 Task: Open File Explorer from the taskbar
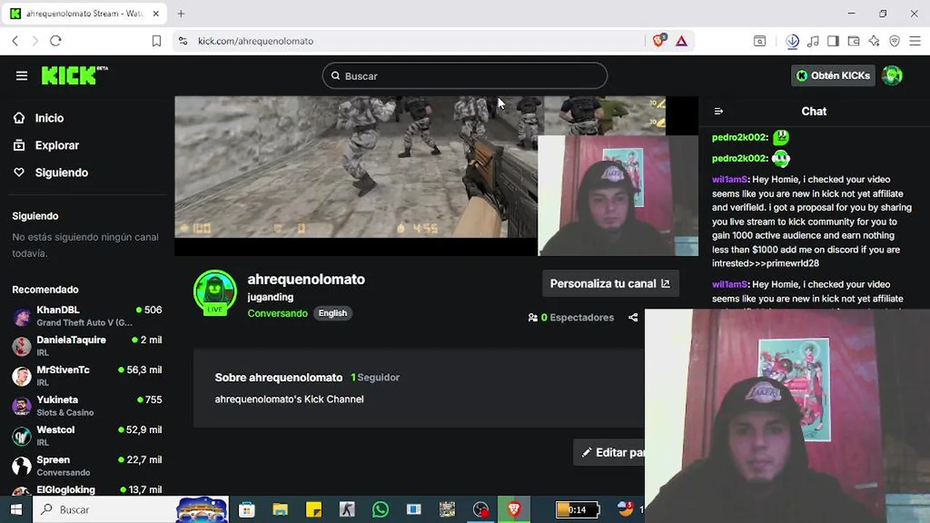tap(280, 510)
